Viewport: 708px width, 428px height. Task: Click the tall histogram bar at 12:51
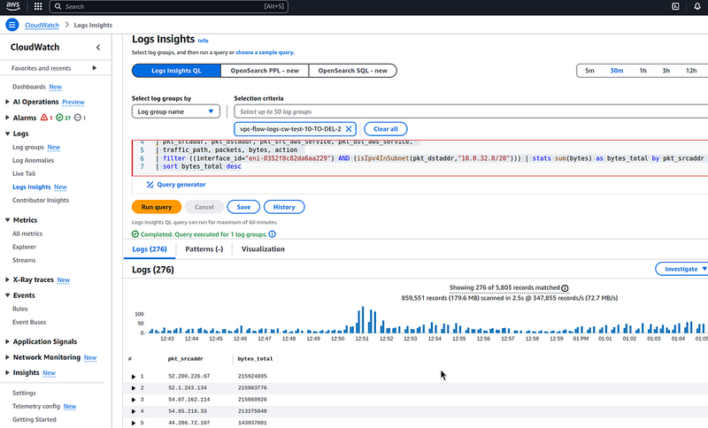click(363, 320)
